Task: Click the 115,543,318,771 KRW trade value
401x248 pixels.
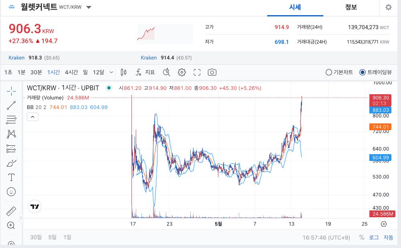Action: pos(368,42)
